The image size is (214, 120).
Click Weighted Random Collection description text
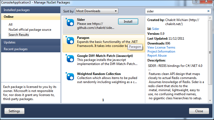[107, 80]
